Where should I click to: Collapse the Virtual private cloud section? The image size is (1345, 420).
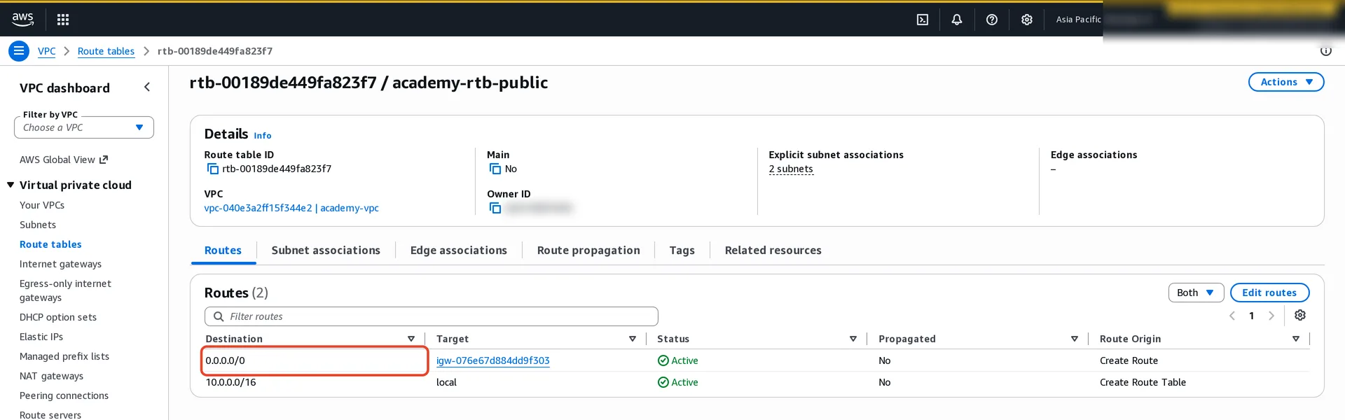pyautogui.click(x=11, y=185)
